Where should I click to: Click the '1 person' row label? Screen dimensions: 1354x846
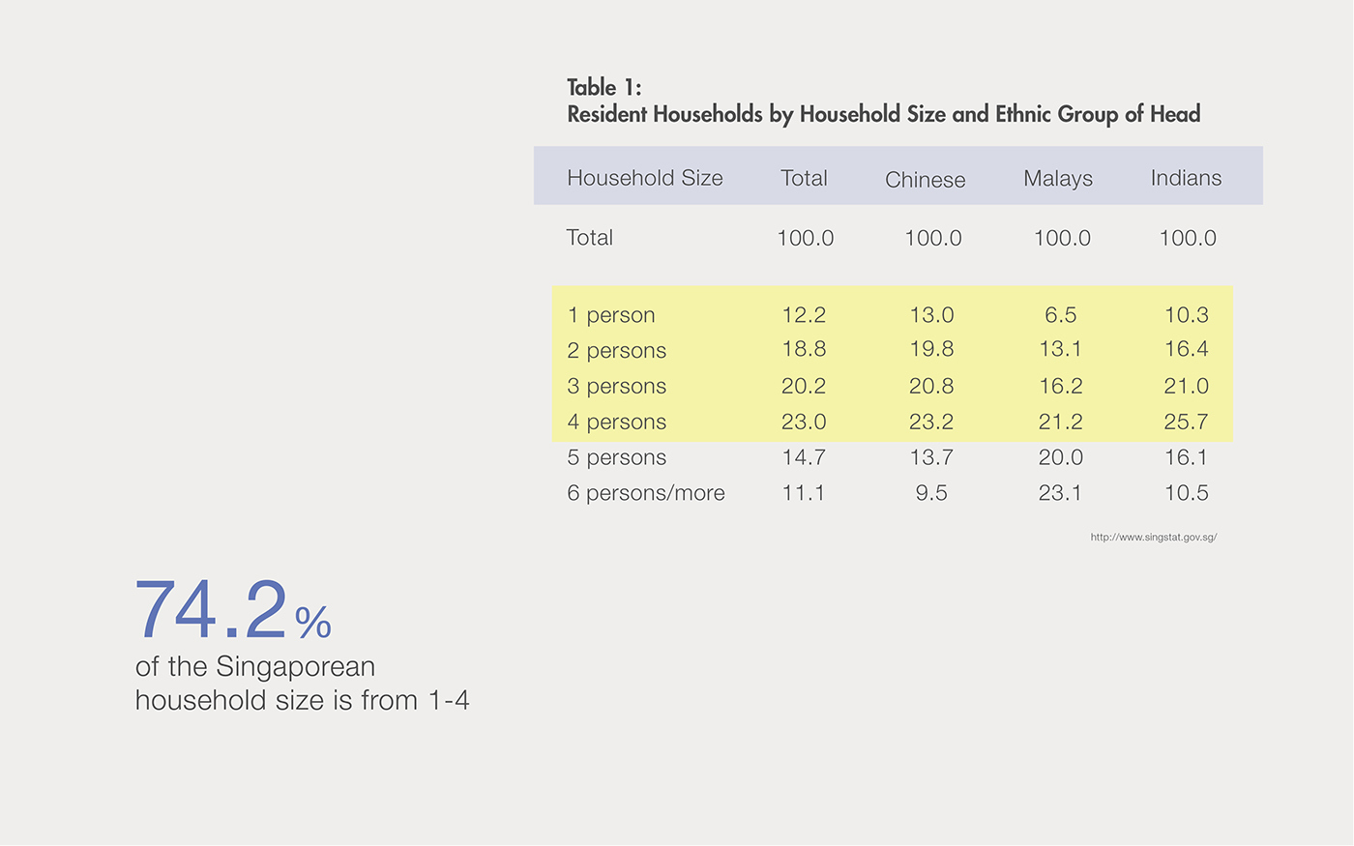point(610,315)
